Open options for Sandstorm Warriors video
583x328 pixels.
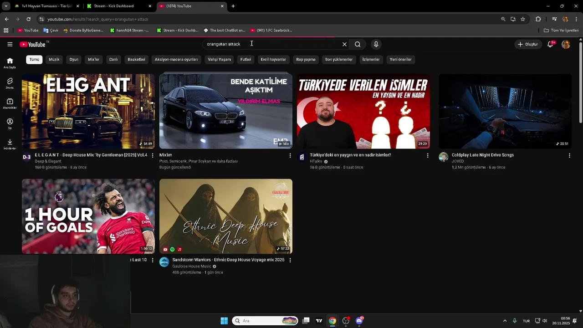(x=290, y=260)
